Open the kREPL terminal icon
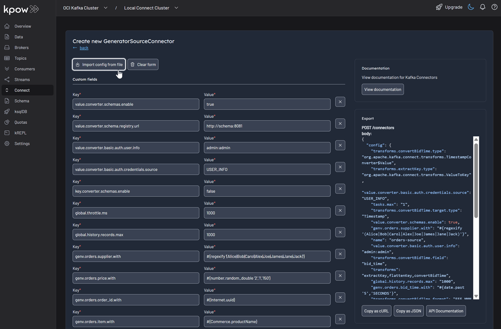The image size is (501, 329). tap(7, 133)
